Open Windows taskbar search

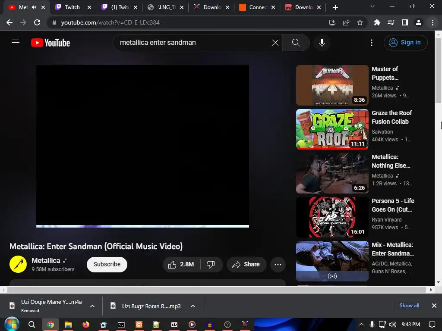[x=32, y=325]
